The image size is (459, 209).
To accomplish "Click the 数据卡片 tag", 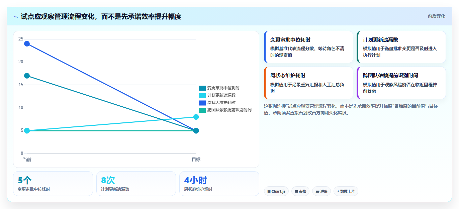I will coord(346,191).
